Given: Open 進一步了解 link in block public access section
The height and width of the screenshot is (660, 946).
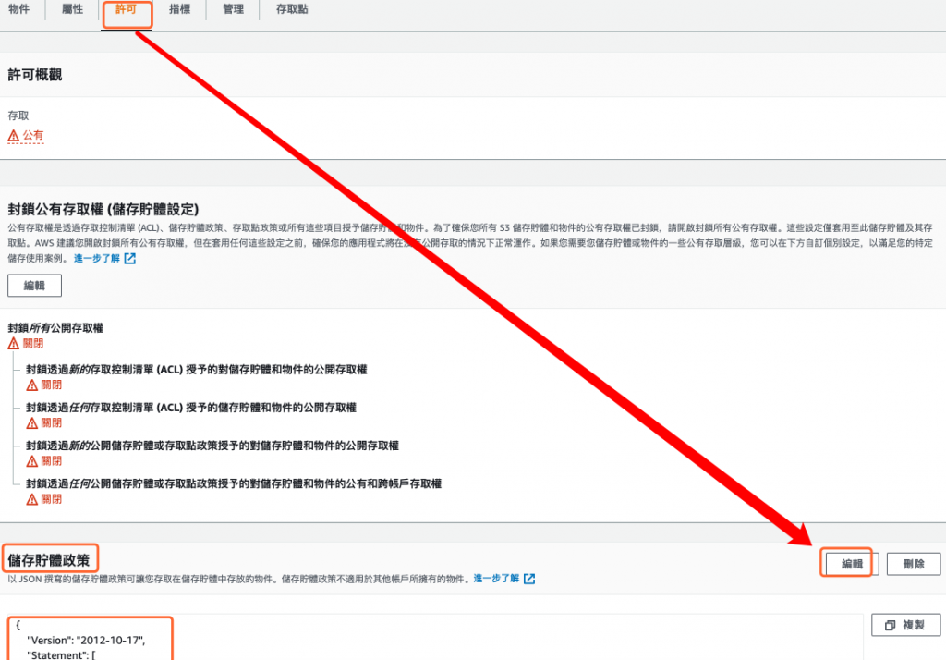Looking at the screenshot, I should tap(97, 259).
